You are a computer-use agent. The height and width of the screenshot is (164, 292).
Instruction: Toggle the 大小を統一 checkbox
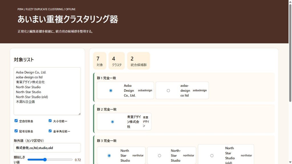[x=50, y=121]
